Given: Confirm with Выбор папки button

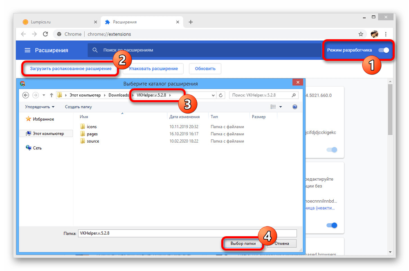Looking at the screenshot, I should (243, 243).
